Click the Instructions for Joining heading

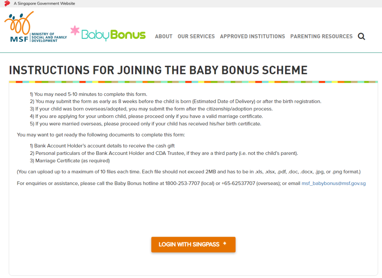[158, 70]
